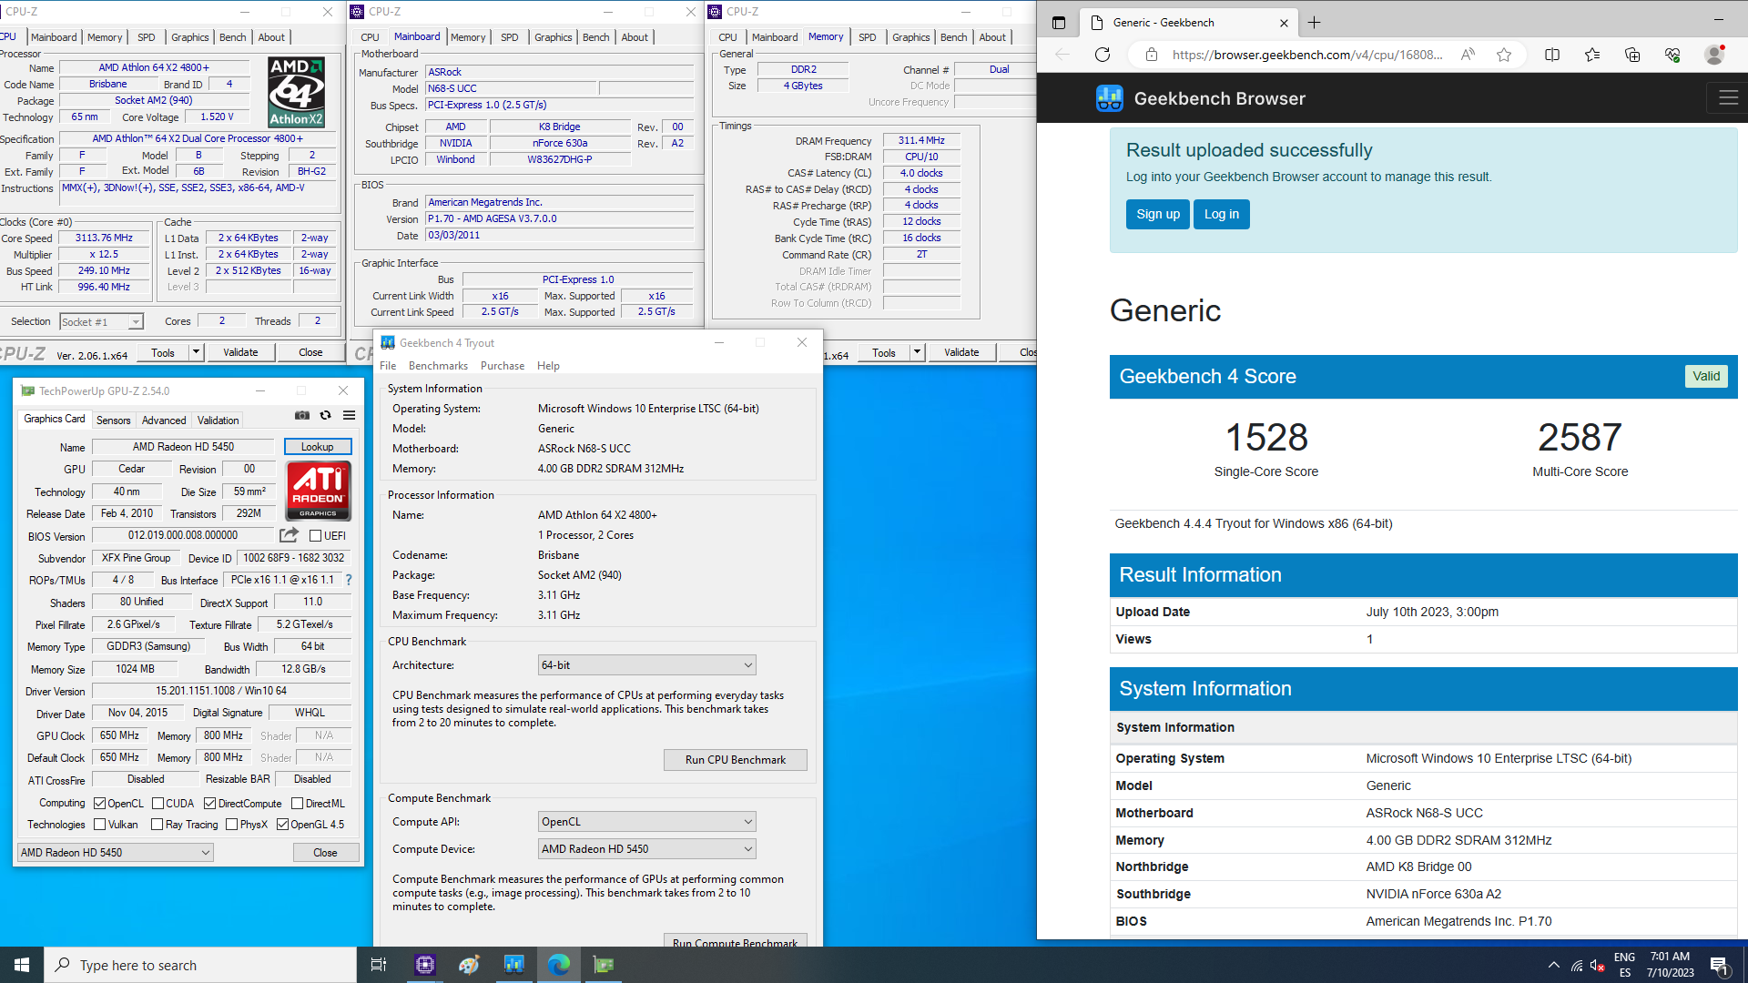Reload the Geekbench page in Edge
Screen dimensions: 1748x983
pos(1103,55)
